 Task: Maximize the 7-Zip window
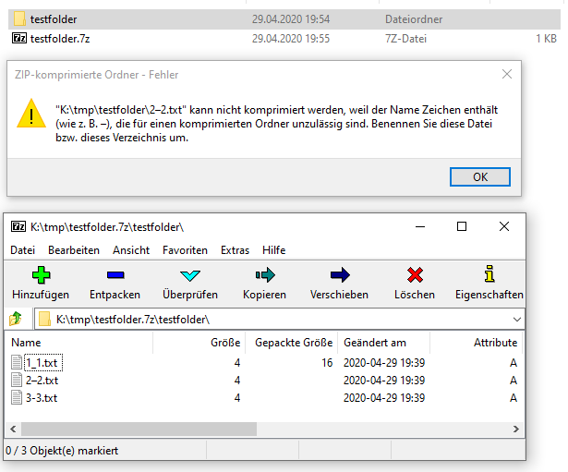point(462,226)
